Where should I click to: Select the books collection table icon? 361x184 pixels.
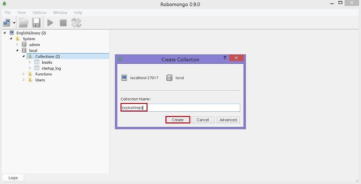pos(37,62)
